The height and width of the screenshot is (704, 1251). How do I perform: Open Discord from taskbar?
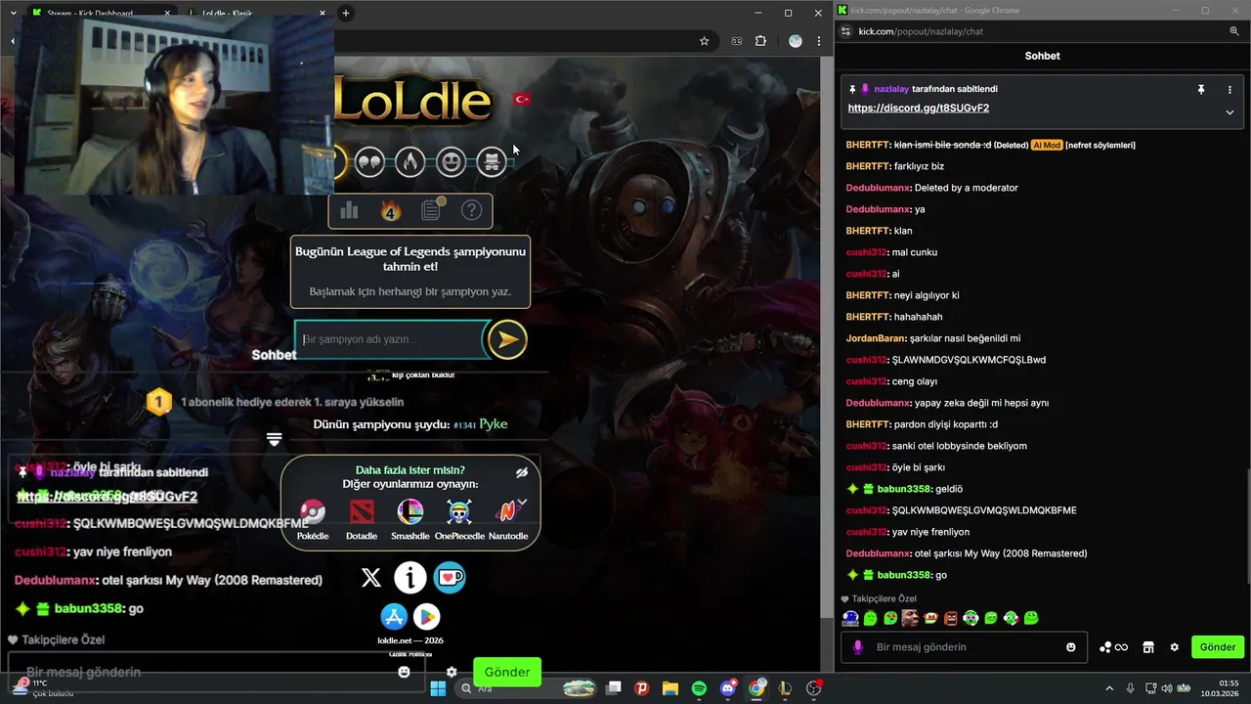[x=728, y=688]
